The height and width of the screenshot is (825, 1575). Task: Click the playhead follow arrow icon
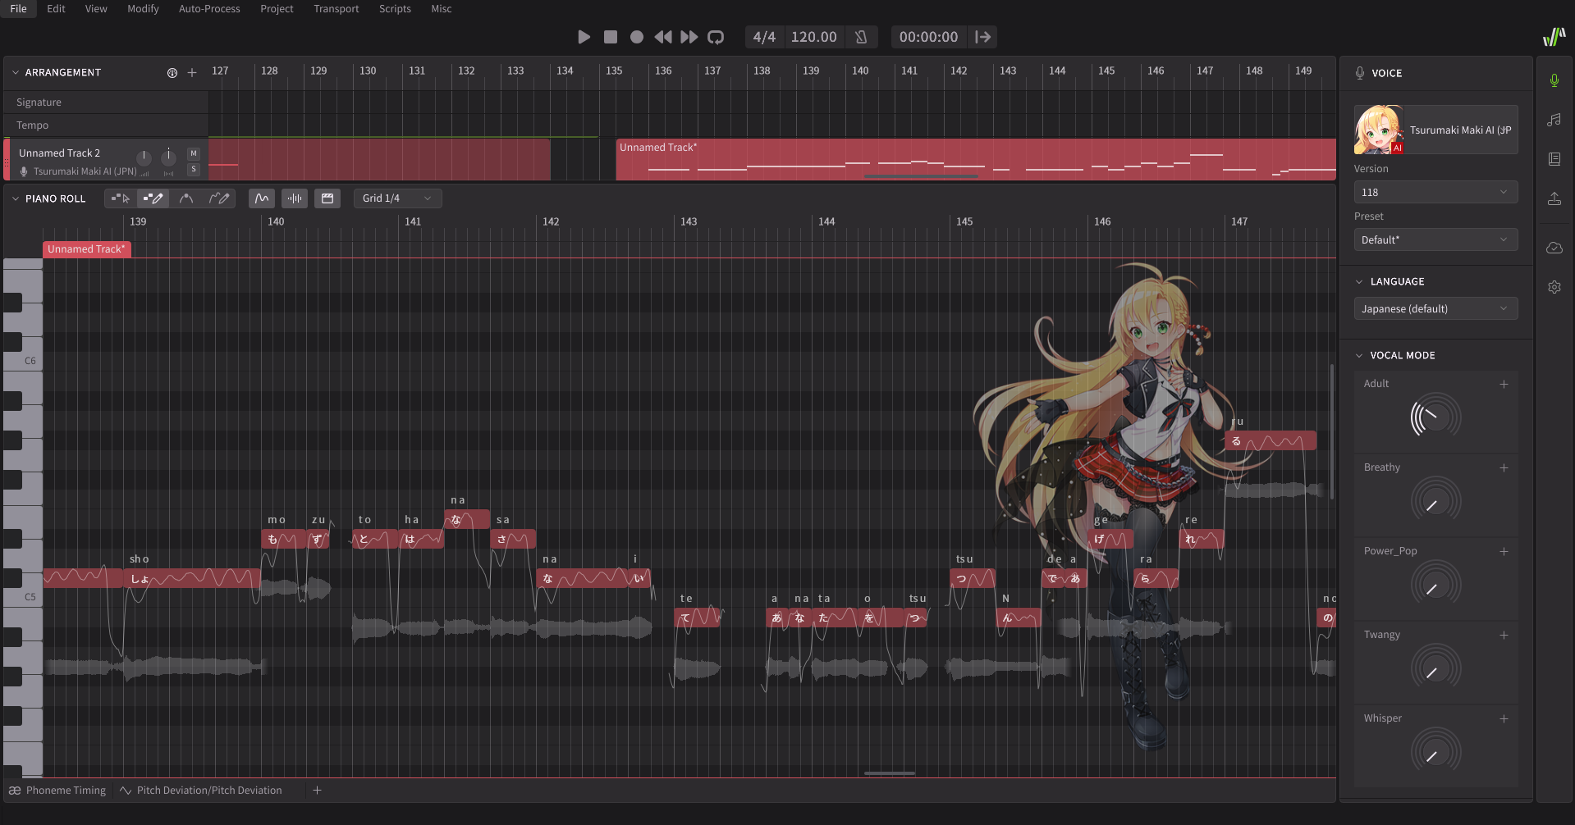coord(982,37)
